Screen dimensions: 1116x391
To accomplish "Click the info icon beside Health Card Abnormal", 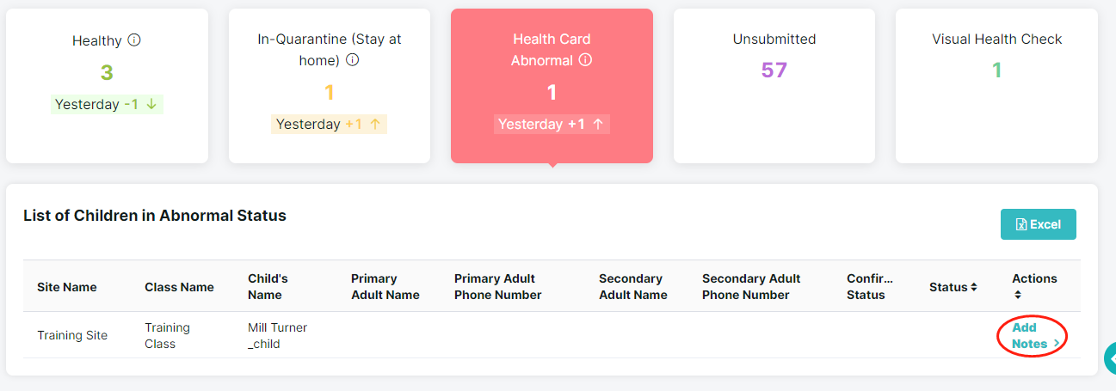I will point(585,60).
